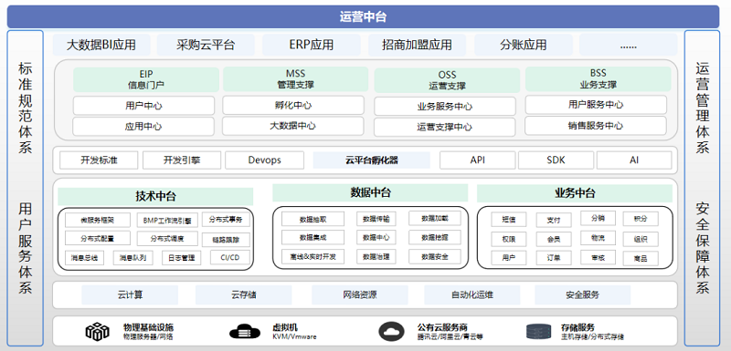
Task: Select the 数据传输 cell
Action: (376, 219)
